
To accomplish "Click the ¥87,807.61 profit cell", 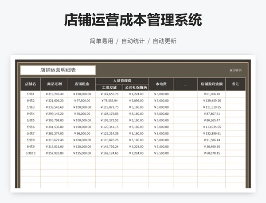I will point(211,114).
